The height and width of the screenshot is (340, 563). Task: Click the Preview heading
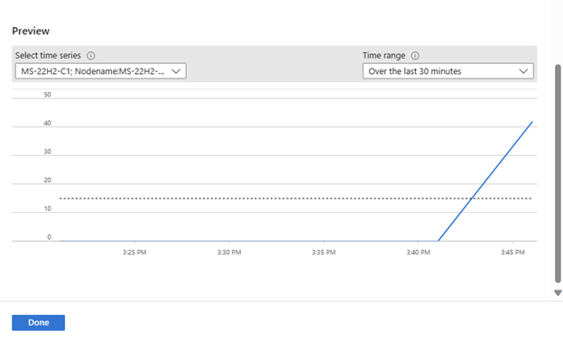pos(31,31)
